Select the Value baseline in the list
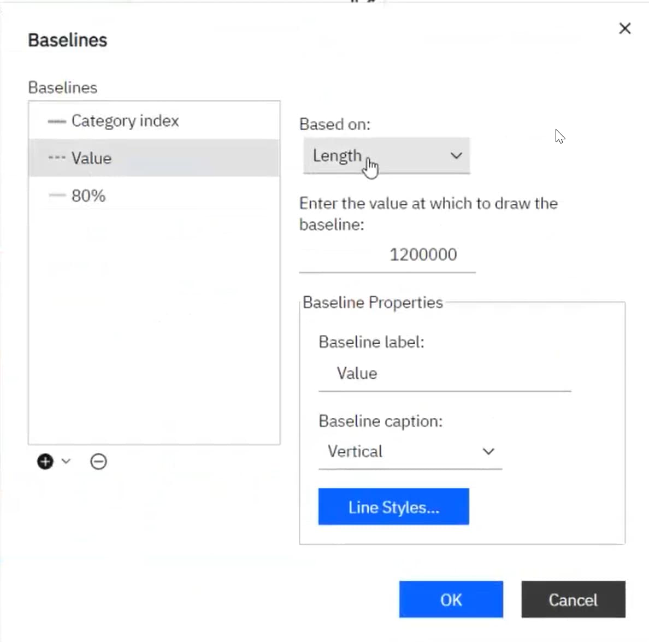Viewport: 649px width, 642px height. [x=92, y=158]
